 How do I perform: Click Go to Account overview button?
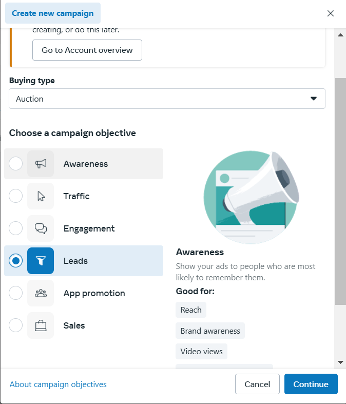coord(87,50)
